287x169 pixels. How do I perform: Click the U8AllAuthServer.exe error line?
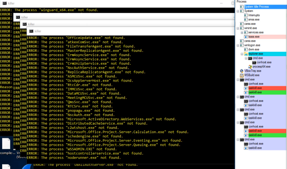point(85,165)
